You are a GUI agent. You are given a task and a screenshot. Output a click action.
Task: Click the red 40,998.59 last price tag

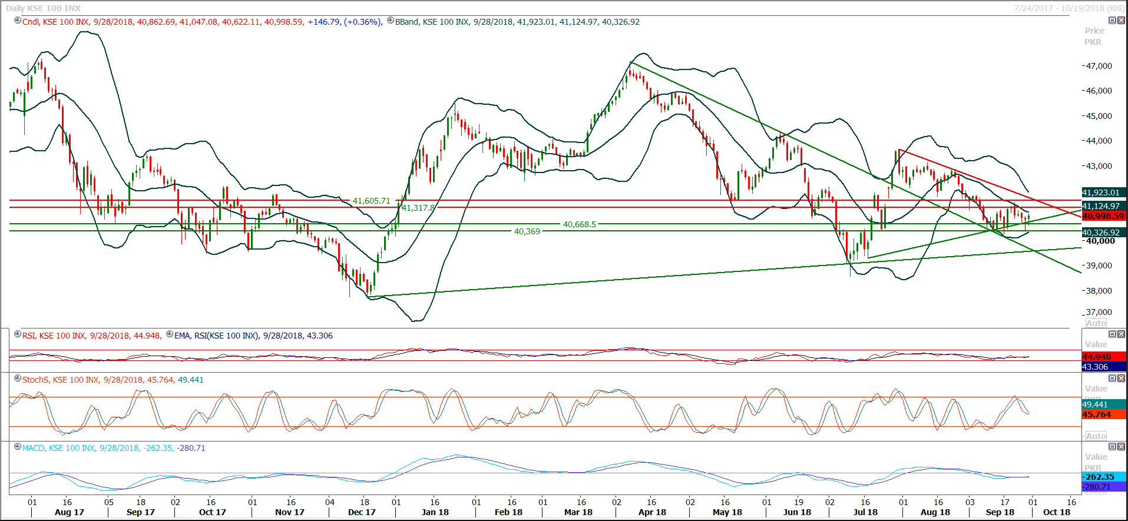[x=1103, y=216]
